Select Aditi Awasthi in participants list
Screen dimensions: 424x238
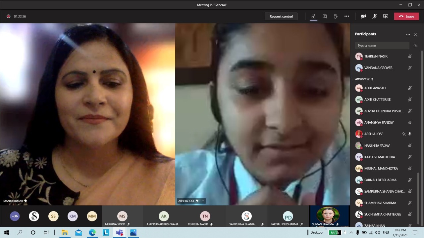375,88
